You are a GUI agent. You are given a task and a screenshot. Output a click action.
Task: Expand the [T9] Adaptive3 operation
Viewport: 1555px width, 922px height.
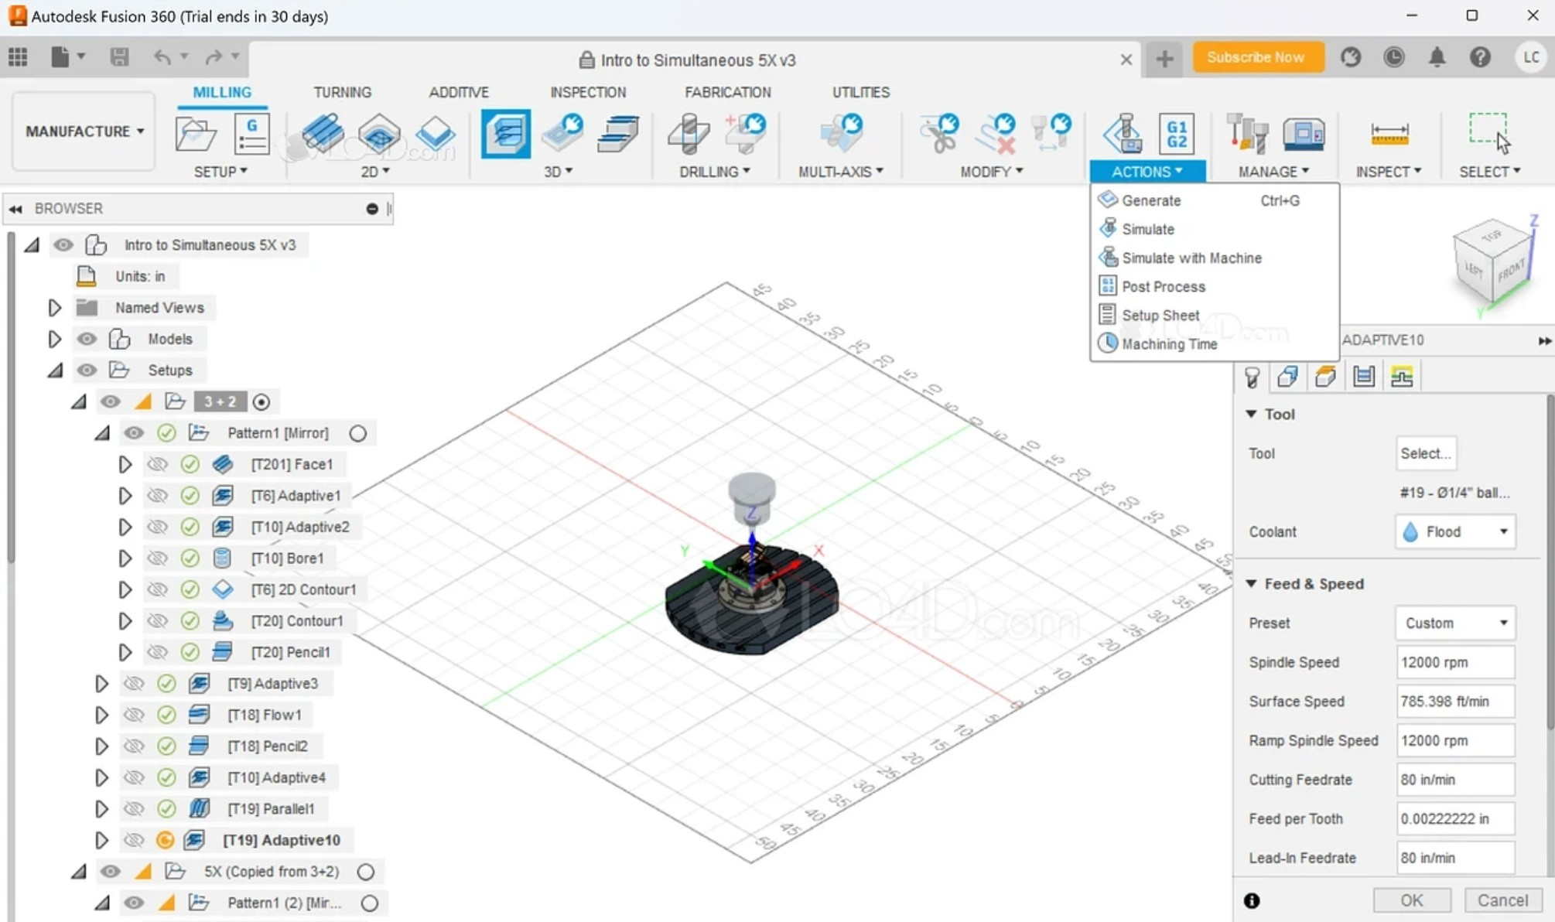[101, 684]
